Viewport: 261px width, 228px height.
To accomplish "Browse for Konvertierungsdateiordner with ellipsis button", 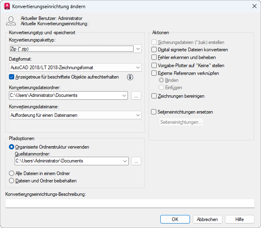I will point(136,95).
